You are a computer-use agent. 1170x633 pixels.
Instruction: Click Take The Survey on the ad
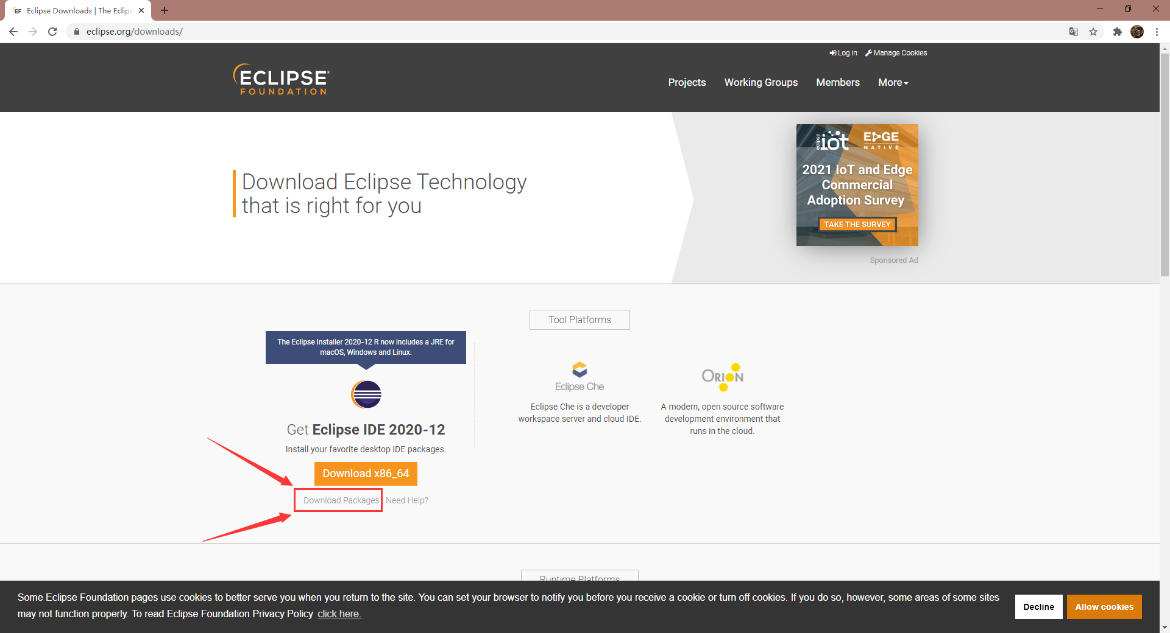857,224
